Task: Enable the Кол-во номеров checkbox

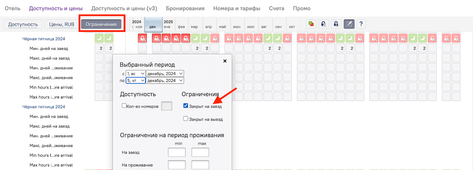Action: [124, 105]
